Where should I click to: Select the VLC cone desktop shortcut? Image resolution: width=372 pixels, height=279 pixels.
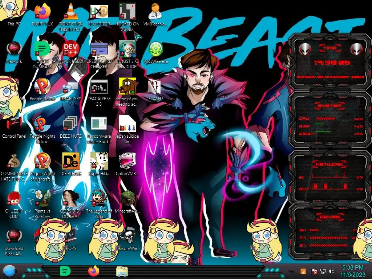coord(71,17)
